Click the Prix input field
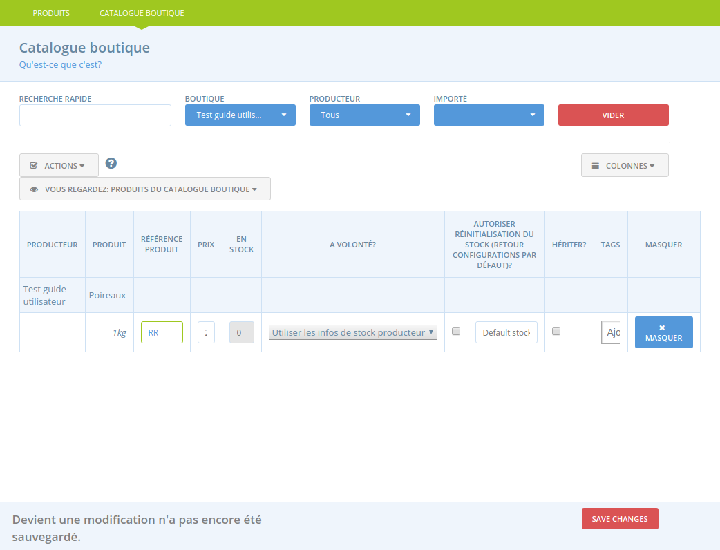The height and width of the screenshot is (550, 720). (x=206, y=332)
